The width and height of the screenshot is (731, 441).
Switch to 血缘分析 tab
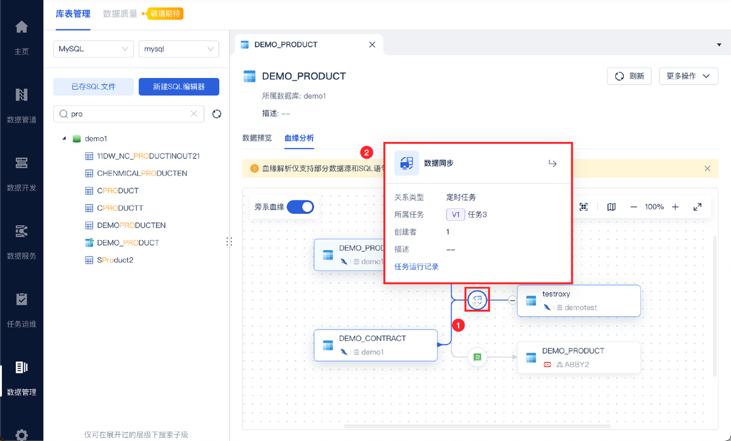tap(299, 138)
